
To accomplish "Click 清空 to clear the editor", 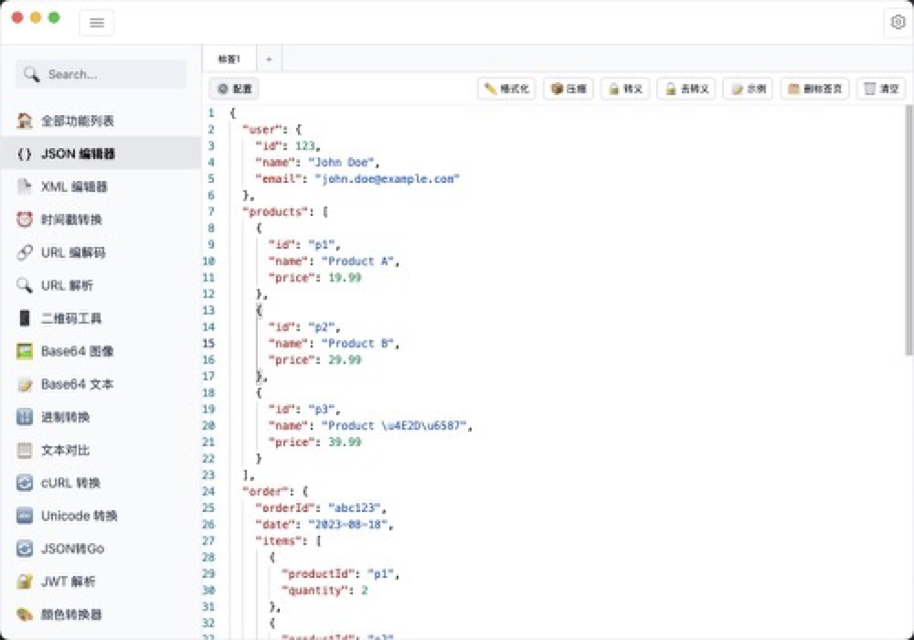I will (880, 89).
